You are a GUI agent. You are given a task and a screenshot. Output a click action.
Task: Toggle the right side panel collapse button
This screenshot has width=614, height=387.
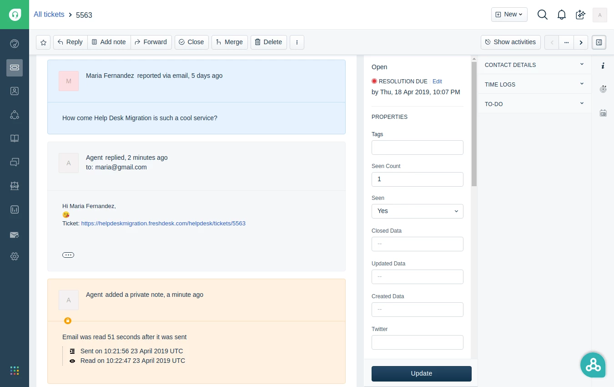point(599,42)
